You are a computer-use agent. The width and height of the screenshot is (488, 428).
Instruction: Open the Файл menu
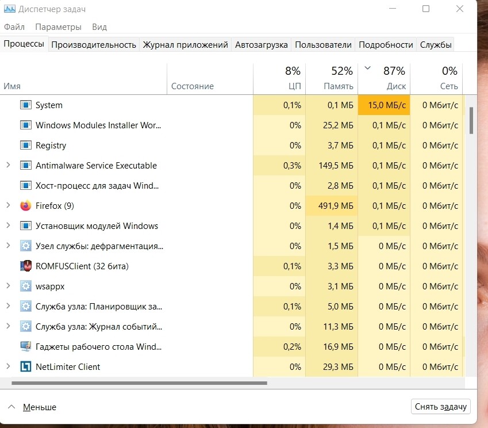14,27
